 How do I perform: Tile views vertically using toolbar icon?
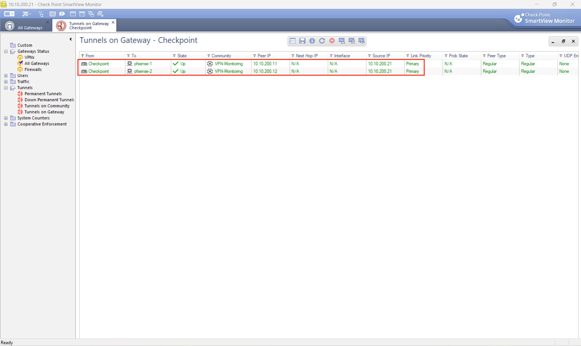coord(82,14)
